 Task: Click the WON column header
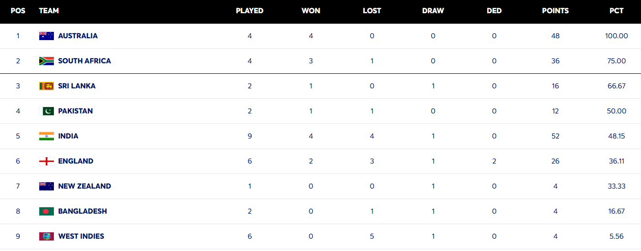click(x=311, y=11)
